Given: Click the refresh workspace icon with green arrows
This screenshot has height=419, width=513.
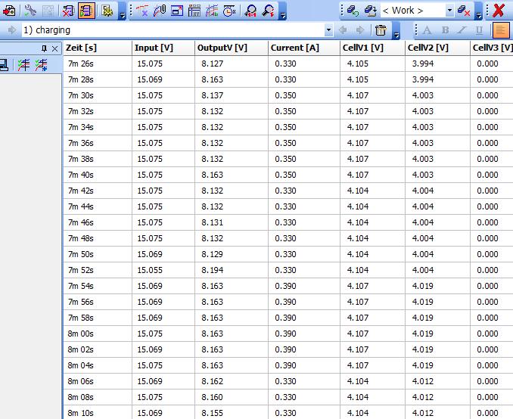Looking at the screenshot, I should tap(353, 11).
